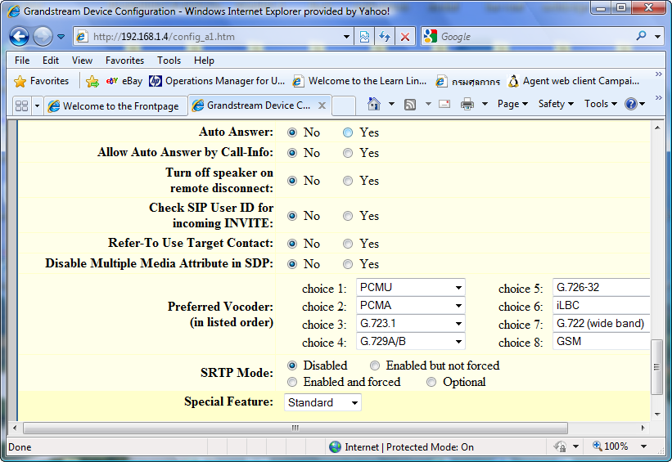672x462 pixels.
Task: Open address bar history dropdown arrow
Action: pos(346,37)
